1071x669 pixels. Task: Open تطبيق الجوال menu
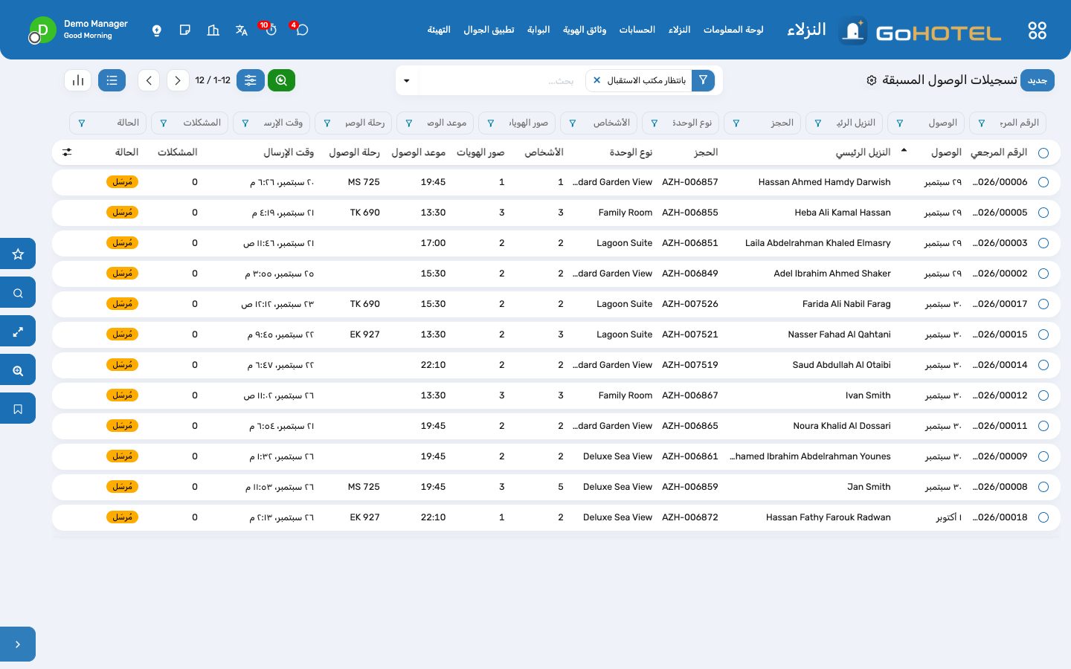489,30
